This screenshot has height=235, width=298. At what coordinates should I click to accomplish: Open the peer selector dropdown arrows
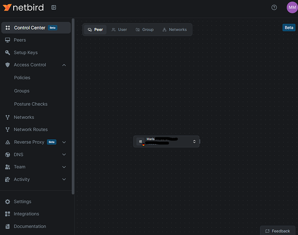tap(194, 141)
